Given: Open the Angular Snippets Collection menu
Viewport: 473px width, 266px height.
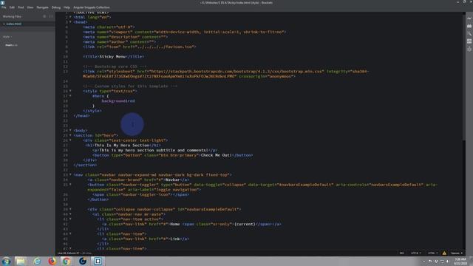Looking at the screenshot, I should tap(92, 7).
